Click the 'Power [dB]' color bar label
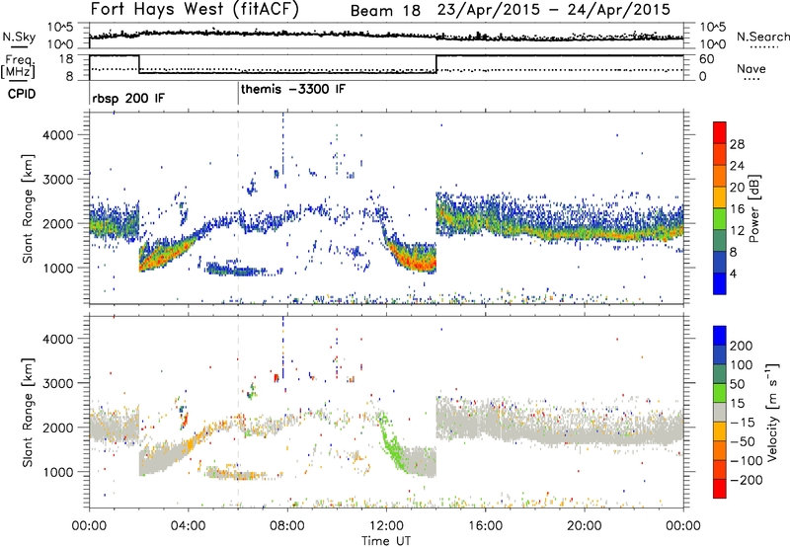Image resolution: width=790 pixels, height=547 pixels. tap(753, 208)
